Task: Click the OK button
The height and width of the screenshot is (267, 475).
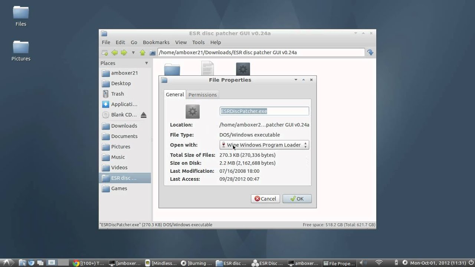Action: (297, 199)
